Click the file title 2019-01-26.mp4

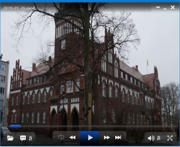(x=19, y=8)
